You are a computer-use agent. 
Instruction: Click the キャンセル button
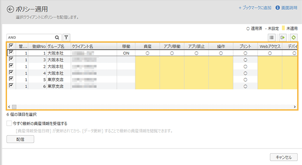284,157
